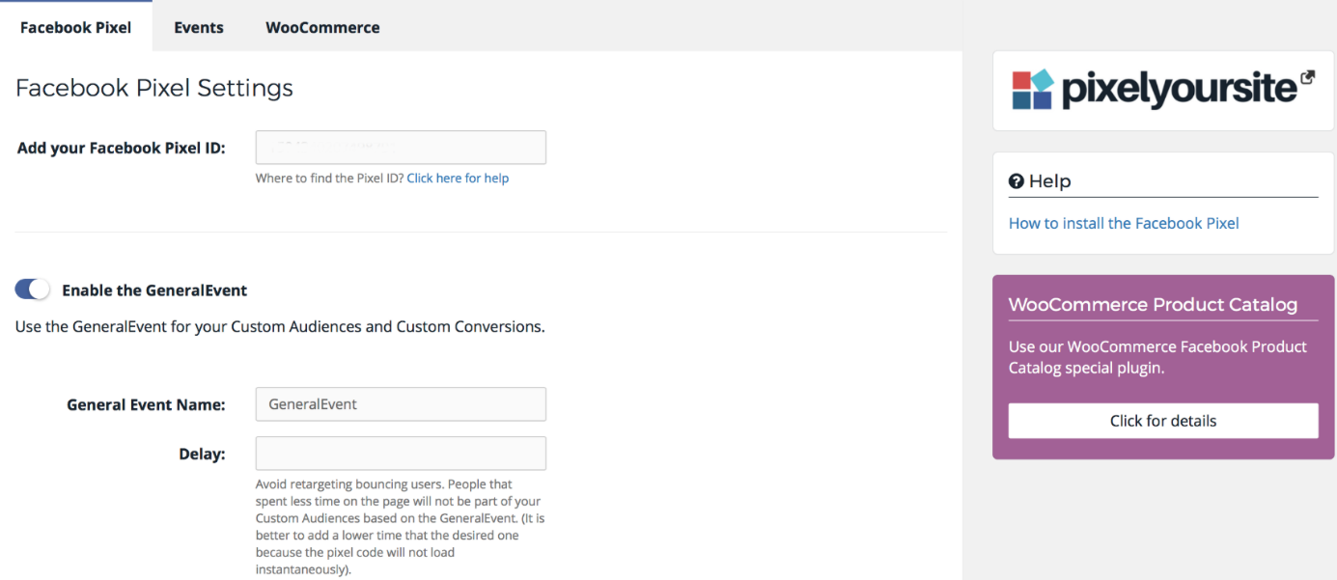Click the 'General Event Name:' label
This screenshot has height=580, width=1337.
(146, 405)
